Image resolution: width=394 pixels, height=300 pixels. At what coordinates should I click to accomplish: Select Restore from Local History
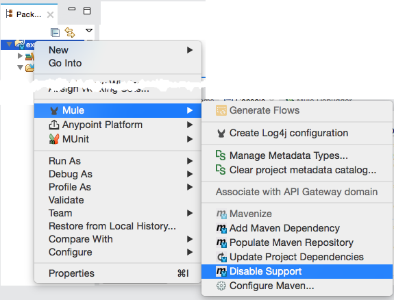pyautogui.click(x=118, y=226)
